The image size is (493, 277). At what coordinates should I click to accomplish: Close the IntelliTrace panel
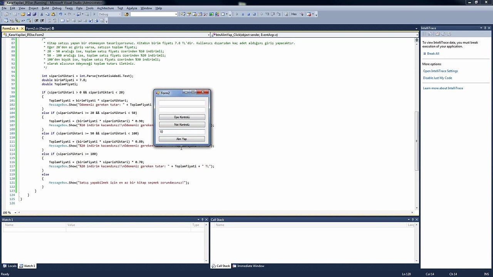pos(490,28)
